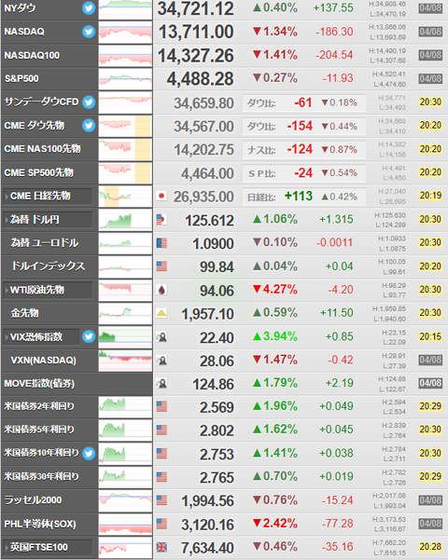Click the UK flag on 英国FTSE100 row
This screenshot has width=448, height=560.
(161, 547)
